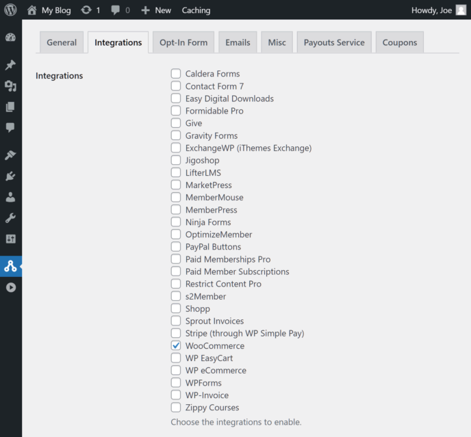Viewport: 471px width, 437px height.
Task: Open the Users icon in sidebar
Action: pos(10,197)
